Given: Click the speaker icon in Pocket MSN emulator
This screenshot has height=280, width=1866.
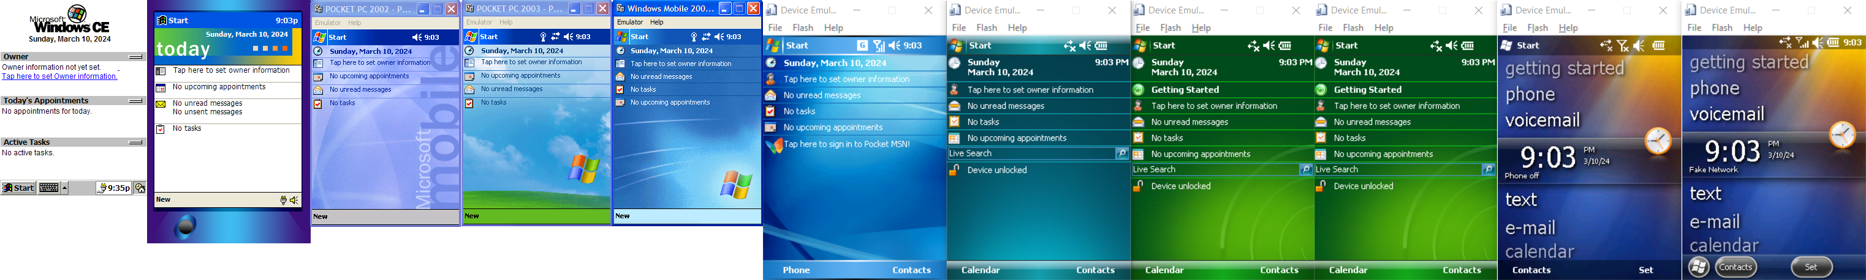Looking at the screenshot, I should point(895,46).
